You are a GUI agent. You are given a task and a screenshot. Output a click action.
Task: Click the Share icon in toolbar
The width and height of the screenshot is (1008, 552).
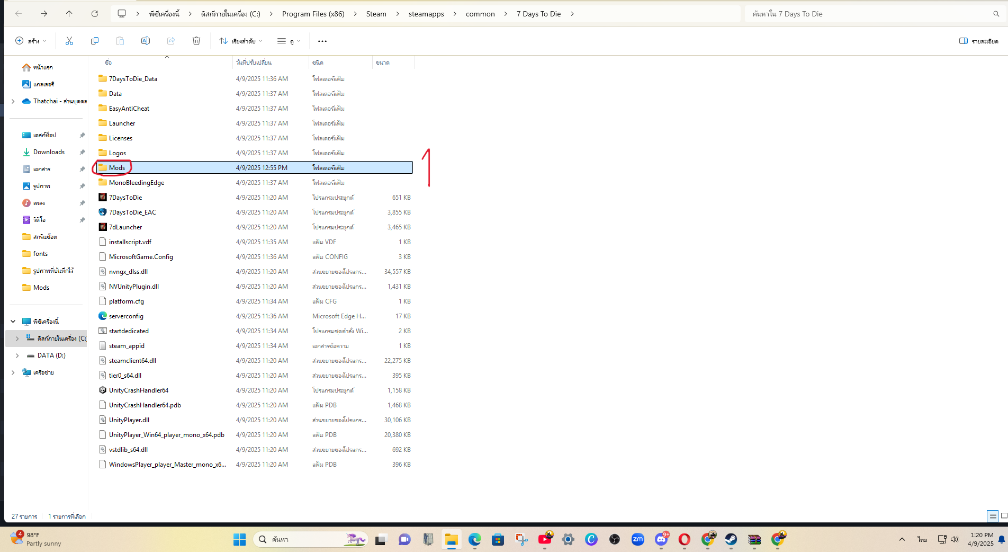pyautogui.click(x=171, y=41)
